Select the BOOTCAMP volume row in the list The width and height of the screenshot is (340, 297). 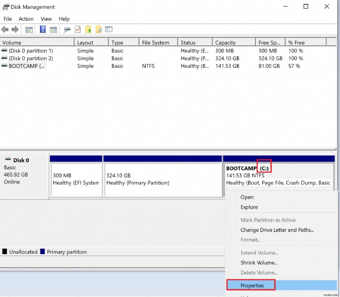click(x=25, y=66)
